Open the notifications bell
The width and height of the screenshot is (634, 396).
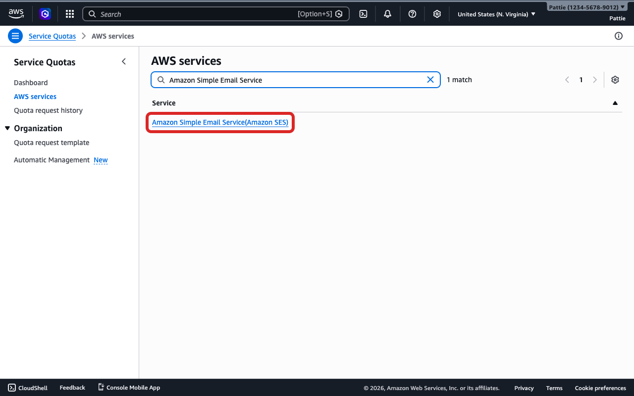pyautogui.click(x=388, y=14)
